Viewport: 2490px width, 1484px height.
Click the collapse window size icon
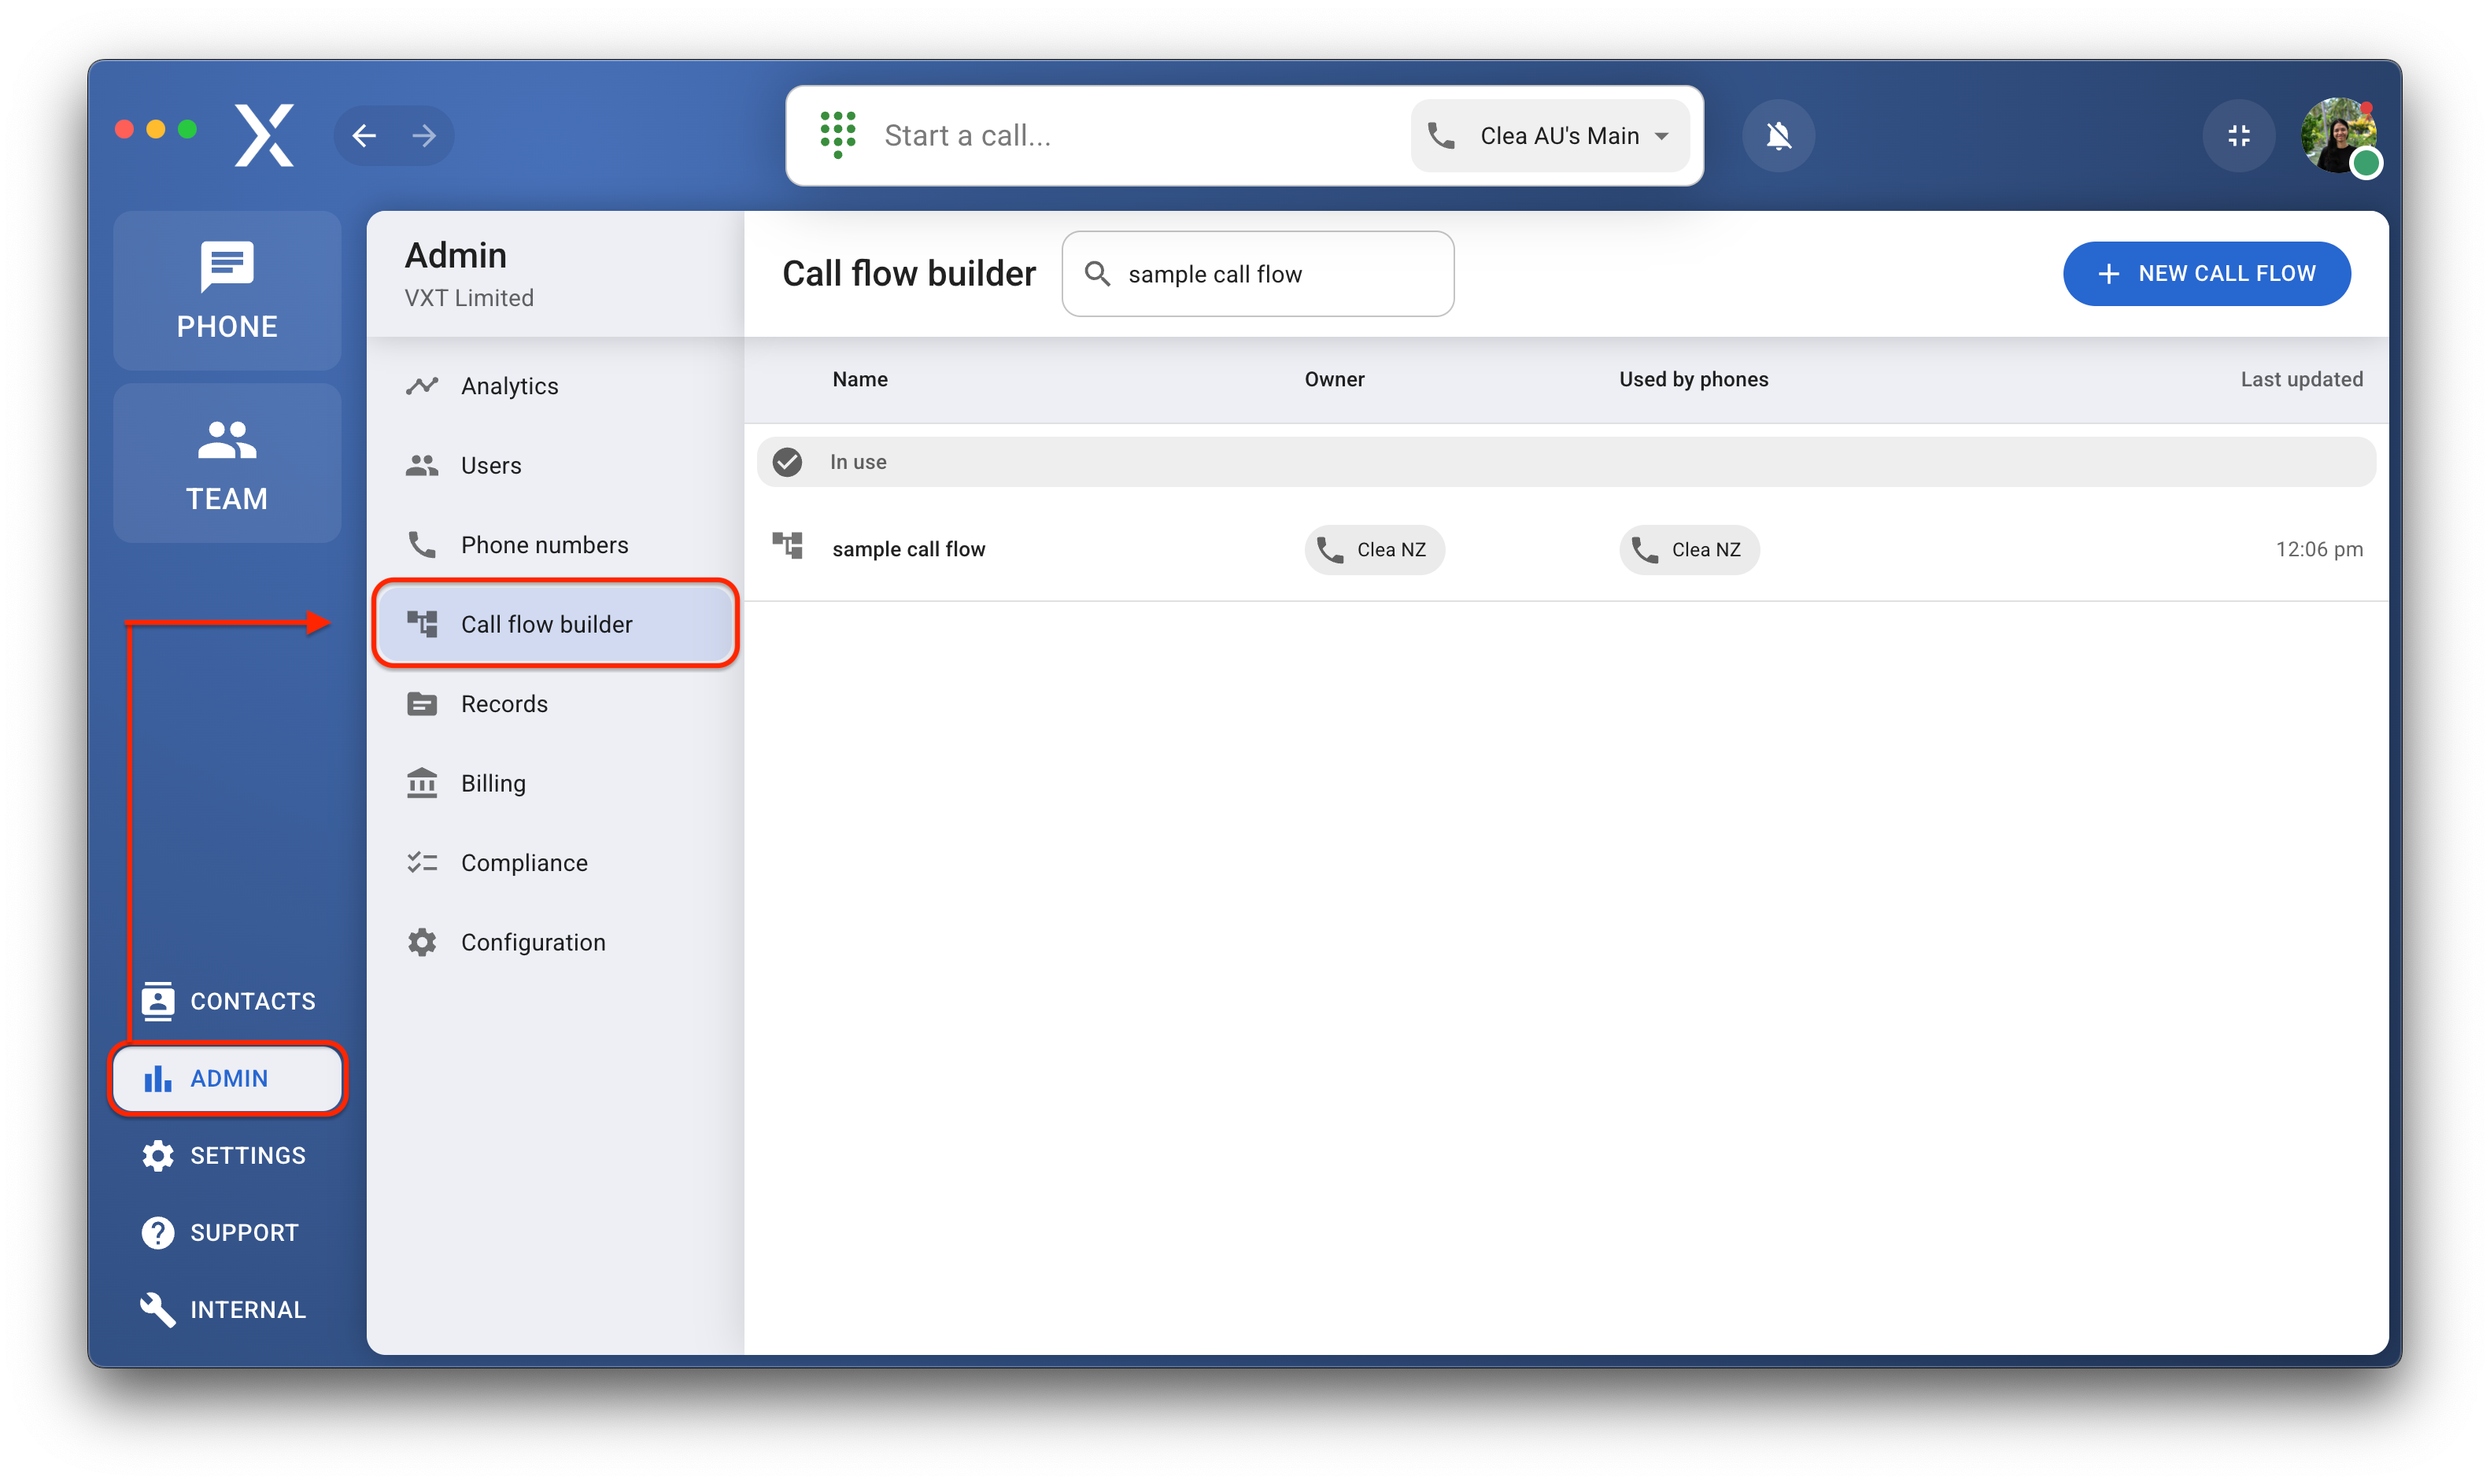click(2239, 135)
